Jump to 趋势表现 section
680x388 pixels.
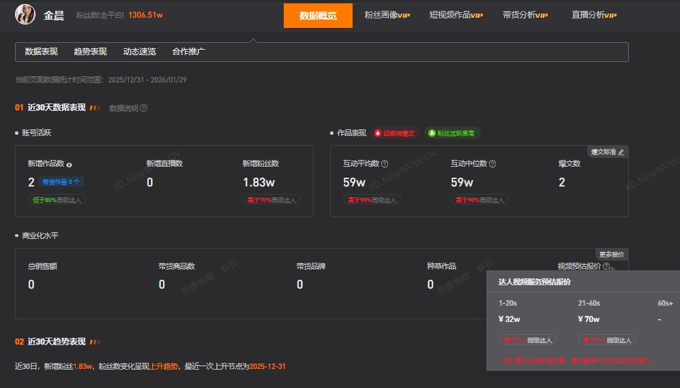coord(90,52)
